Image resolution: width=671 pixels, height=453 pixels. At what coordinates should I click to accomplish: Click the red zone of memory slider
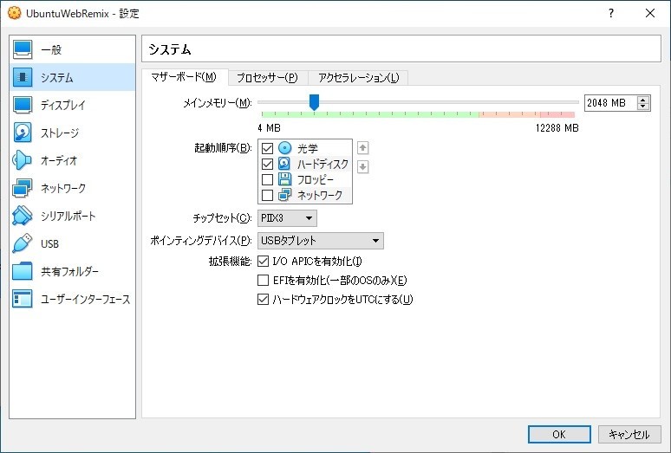point(557,114)
